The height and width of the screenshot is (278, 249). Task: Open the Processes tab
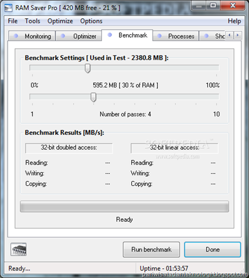tap(176, 36)
